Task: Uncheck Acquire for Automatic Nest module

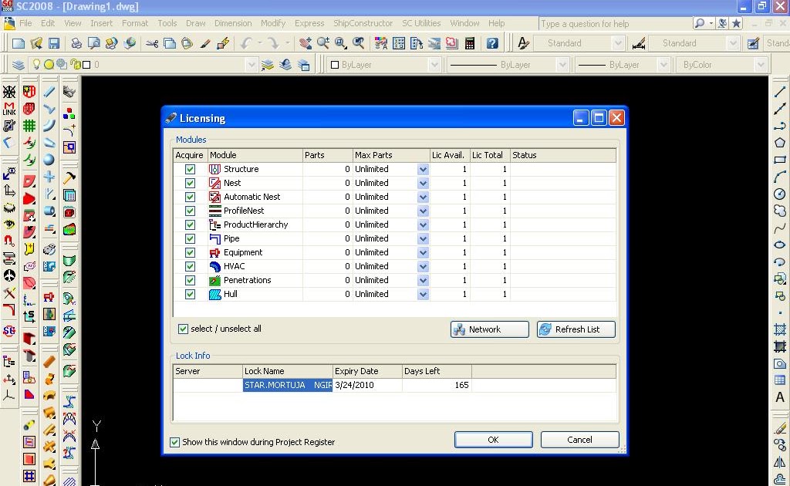Action: 190,197
